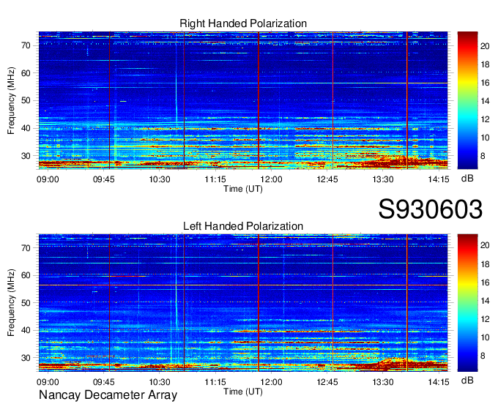Click the 50 MHz tick of left-handed plot
This screenshot has height=404, width=498.
[x=26, y=303]
